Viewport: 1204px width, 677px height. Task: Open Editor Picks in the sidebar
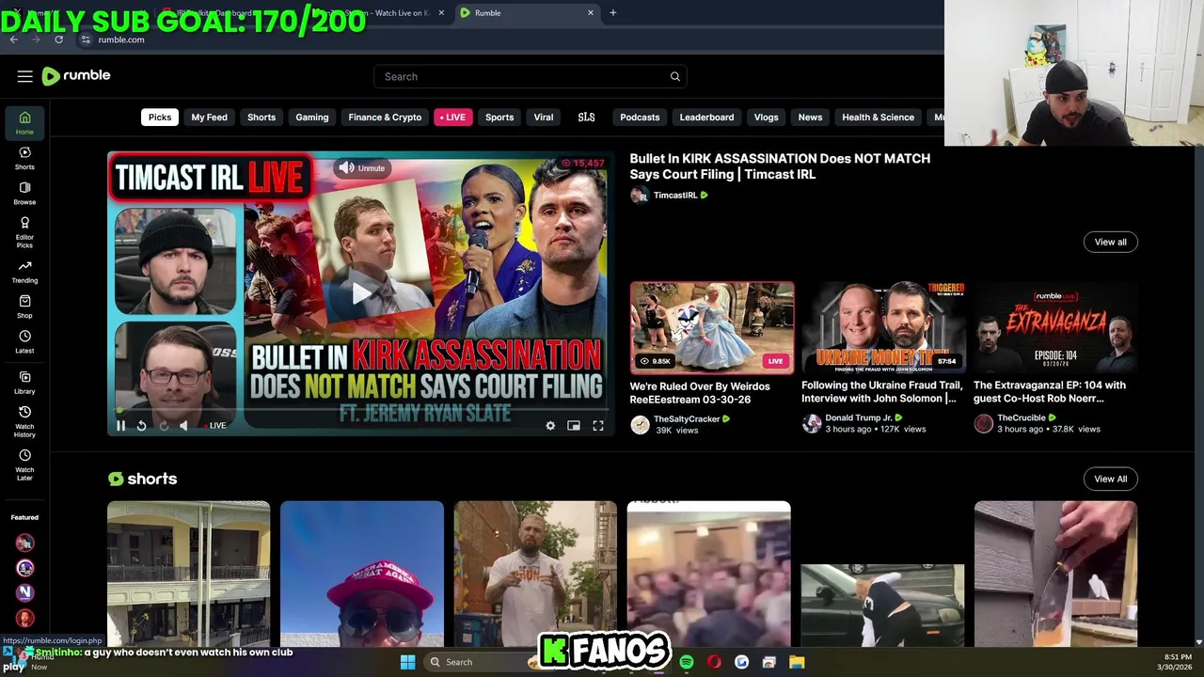[x=24, y=232]
